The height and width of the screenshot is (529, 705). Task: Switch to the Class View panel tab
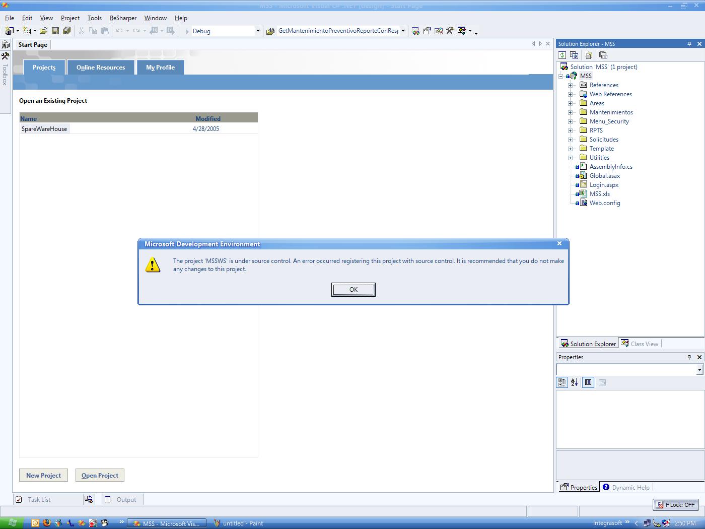point(640,344)
